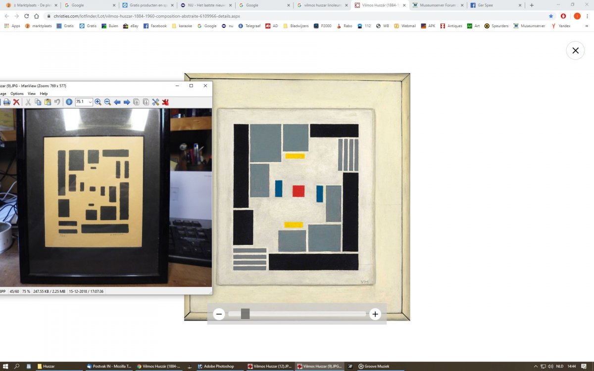Click the scissors cut icon in IrfanView
The height and width of the screenshot is (371, 594).
pyautogui.click(x=28, y=102)
